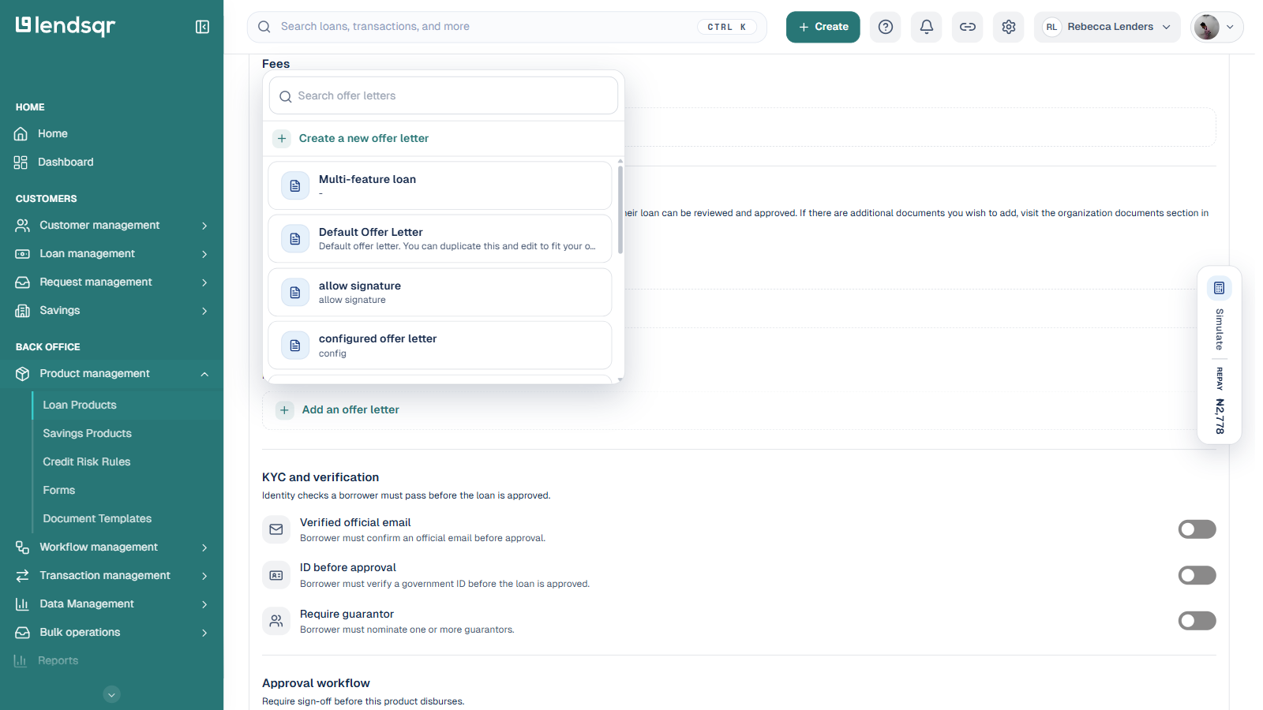1263x710 pixels.
Task: Open the help question-mark icon
Action: (x=886, y=27)
